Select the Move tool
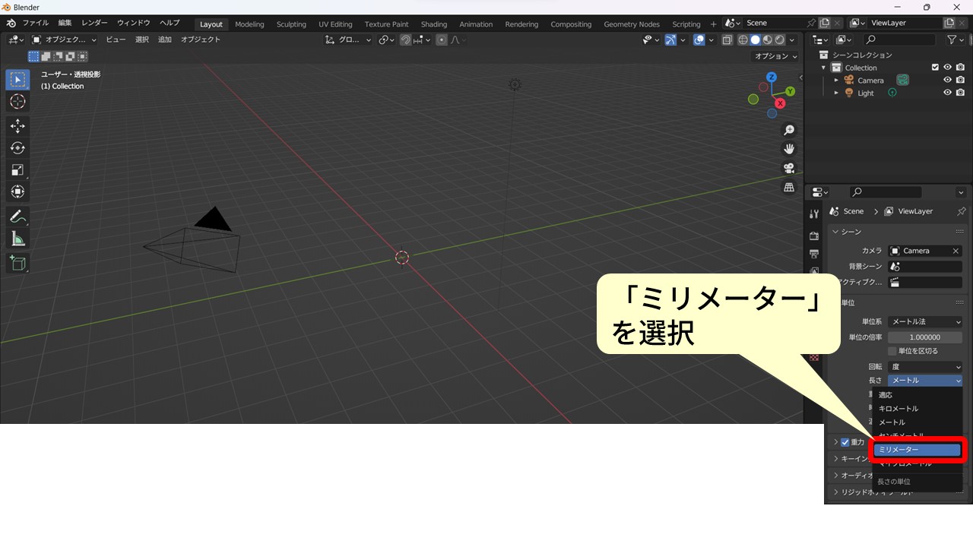 pyautogui.click(x=17, y=126)
